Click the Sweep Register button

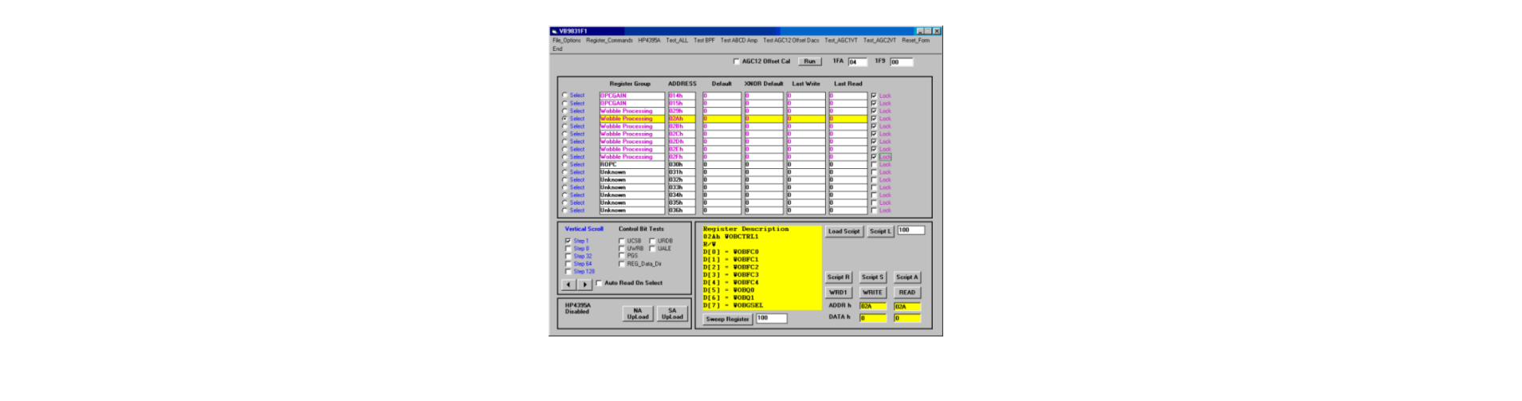(727, 319)
